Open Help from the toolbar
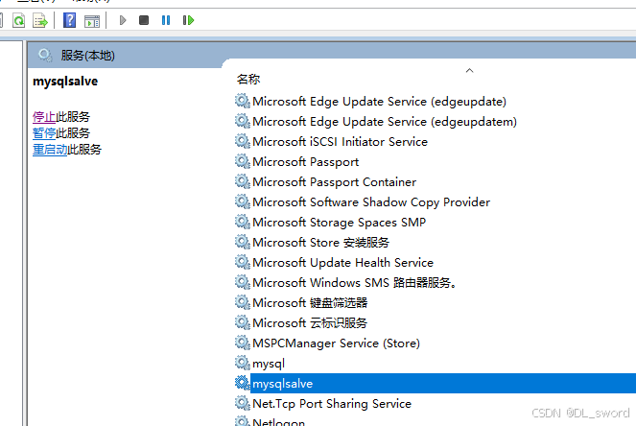This screenshot has height=426, width=636. (69, 20)
